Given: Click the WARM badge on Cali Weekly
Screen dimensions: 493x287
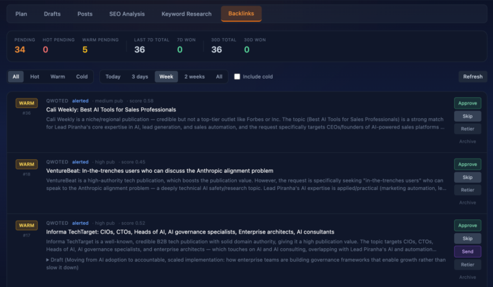Looking at the screenshot, I should pyautogui.click(x=27, y=103).
